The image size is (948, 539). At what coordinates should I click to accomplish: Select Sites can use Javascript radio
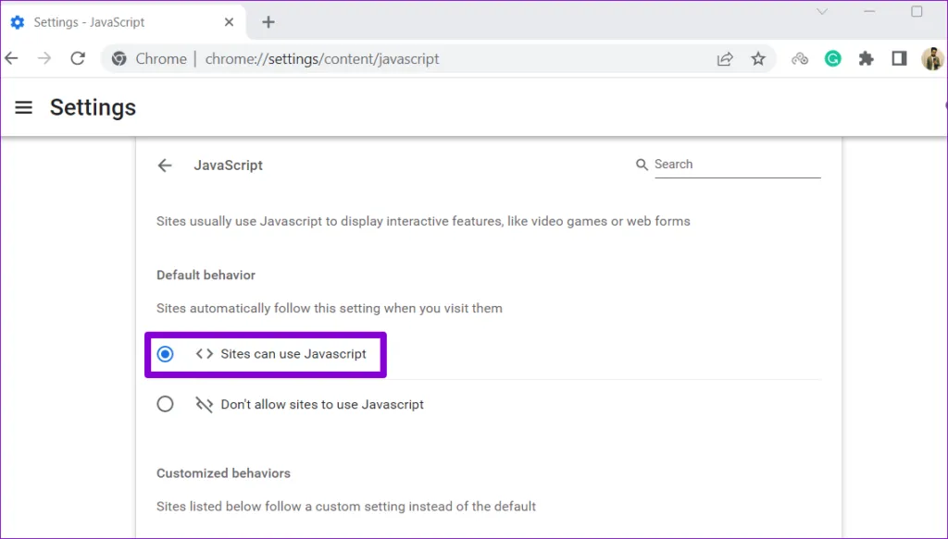(x=165, y=354)
